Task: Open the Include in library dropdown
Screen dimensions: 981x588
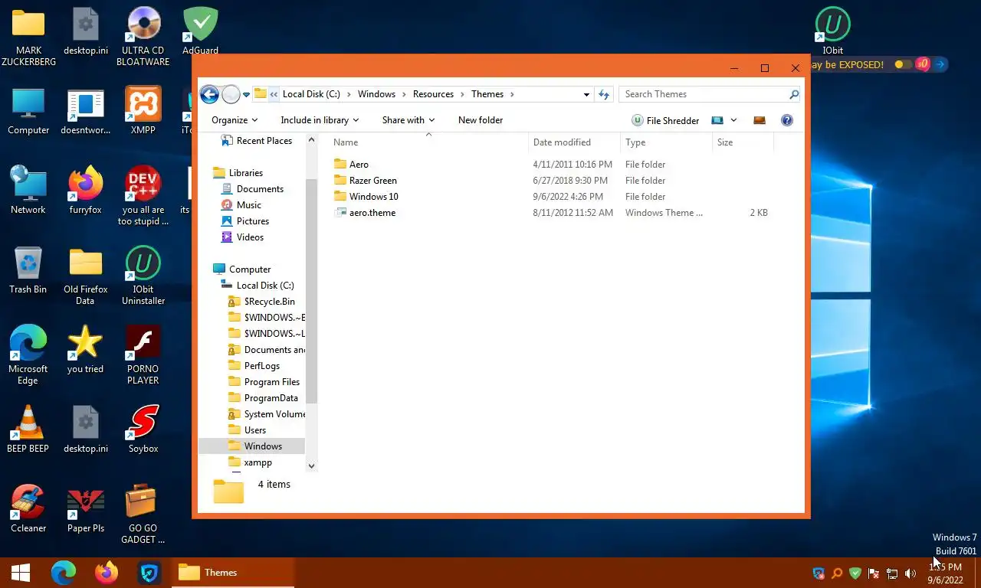Action: 320,120
